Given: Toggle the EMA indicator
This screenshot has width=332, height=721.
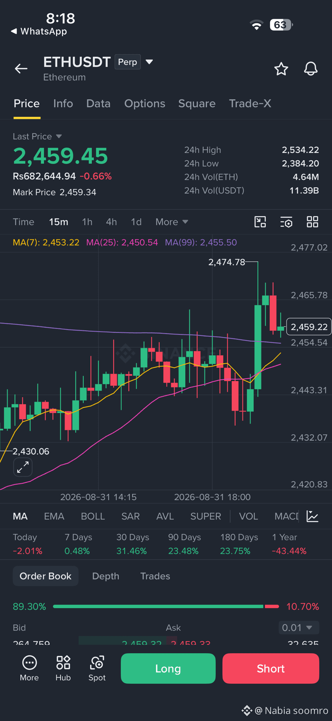Looking at the screenshot, I should [54, 516].
